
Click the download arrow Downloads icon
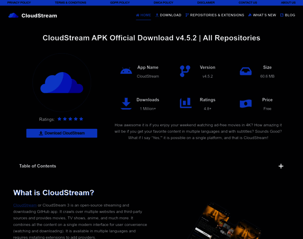(x=126, y=104)
